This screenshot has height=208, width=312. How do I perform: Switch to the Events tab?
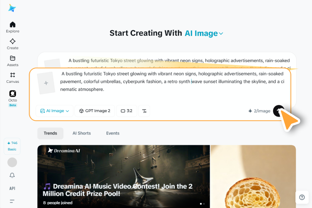point(113,133)
